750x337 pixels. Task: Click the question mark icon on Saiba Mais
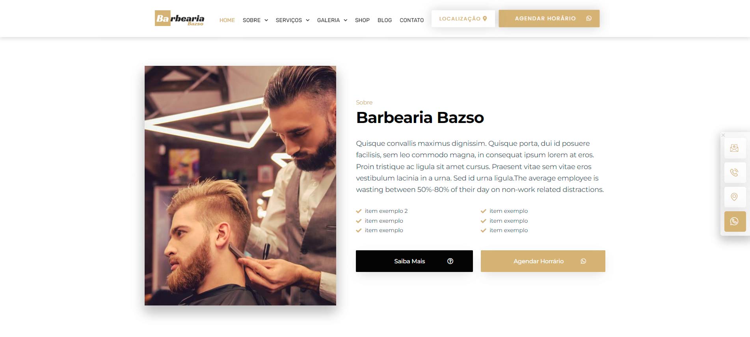[450, 261]
